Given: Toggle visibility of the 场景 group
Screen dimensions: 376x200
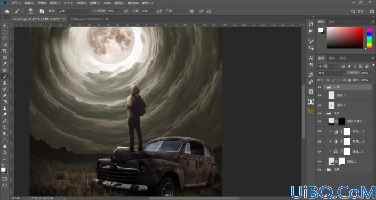Looking at the screenshot, I should point(319,169).
